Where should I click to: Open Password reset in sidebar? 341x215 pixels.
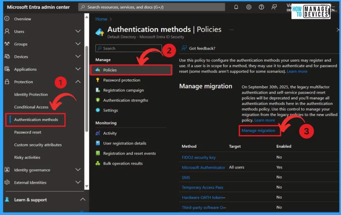tap(28, 132)
